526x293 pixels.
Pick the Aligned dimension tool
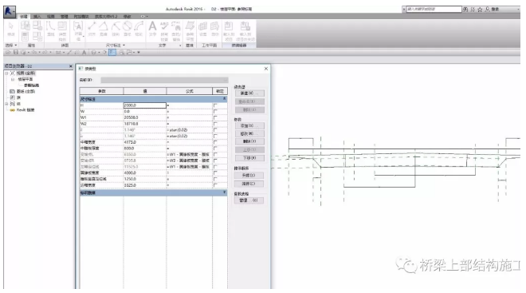pyautogui.click(x=92, y=28)
